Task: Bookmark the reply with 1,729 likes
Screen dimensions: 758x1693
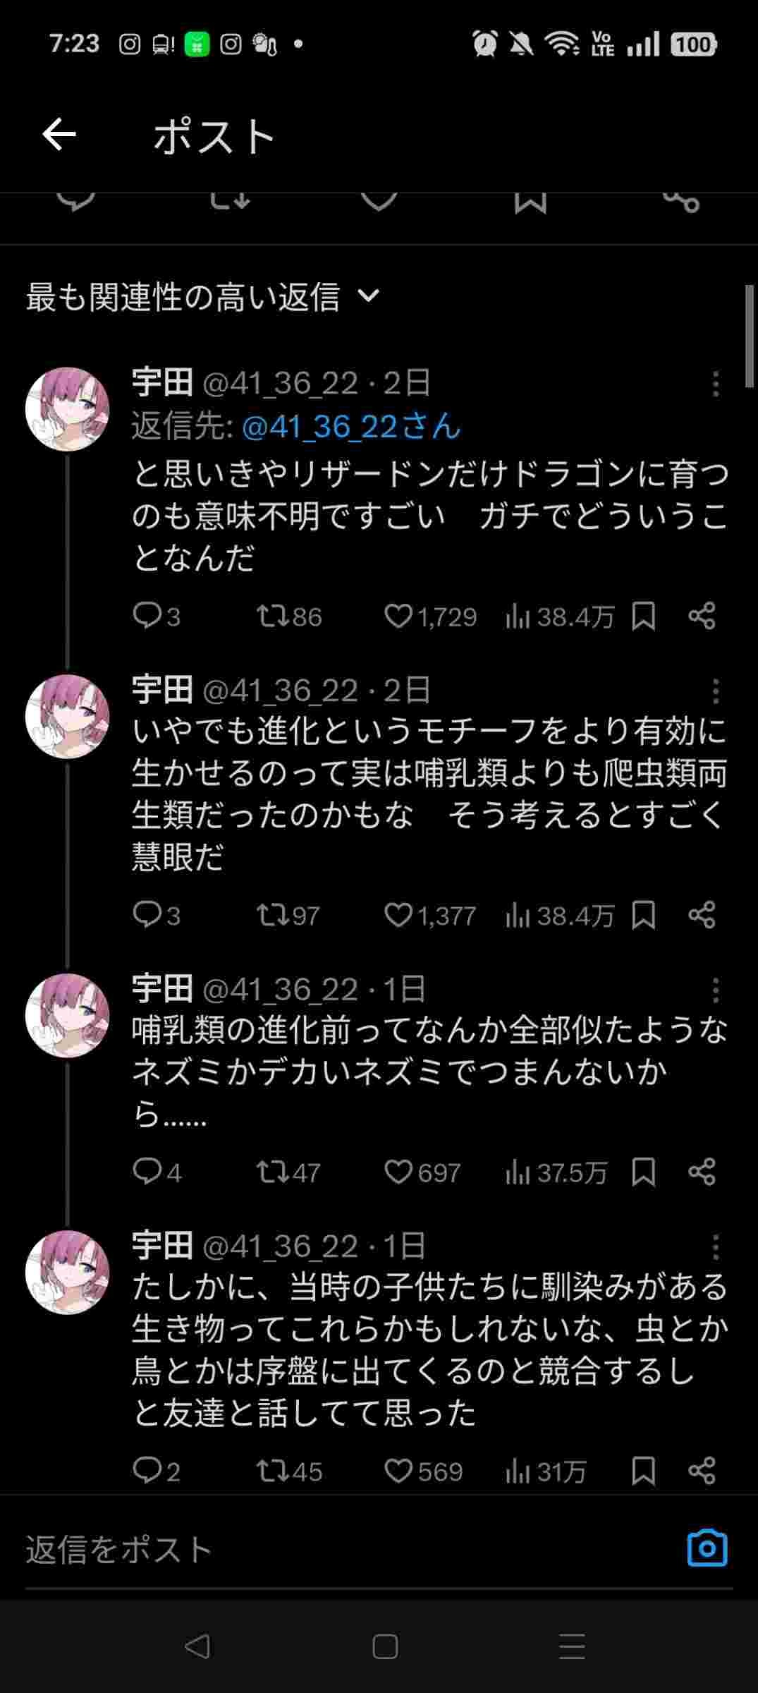Action: click(x=643, y=617)
